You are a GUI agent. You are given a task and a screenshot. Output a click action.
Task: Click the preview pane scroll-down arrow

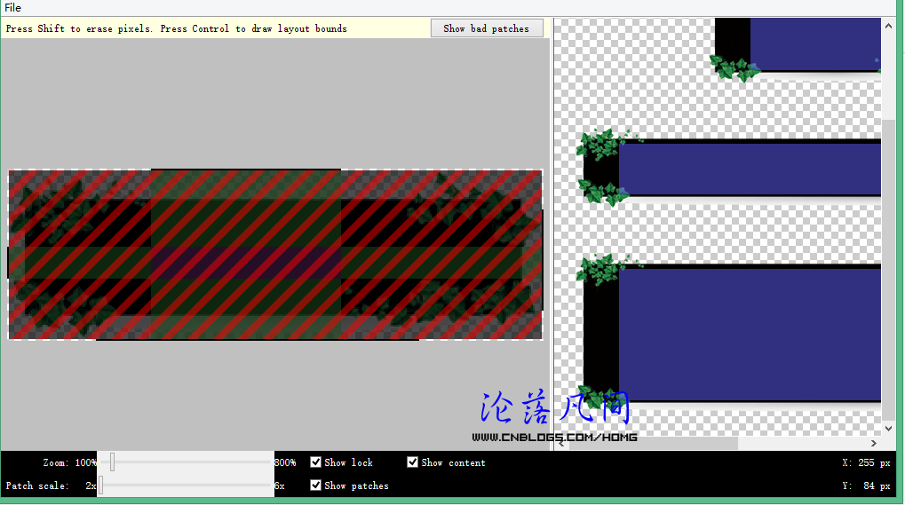click(888, 429)
